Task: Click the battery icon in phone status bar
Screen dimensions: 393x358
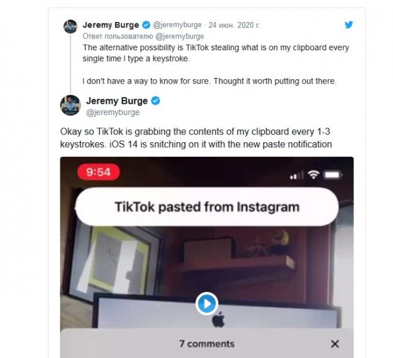Action: [333, 174]
